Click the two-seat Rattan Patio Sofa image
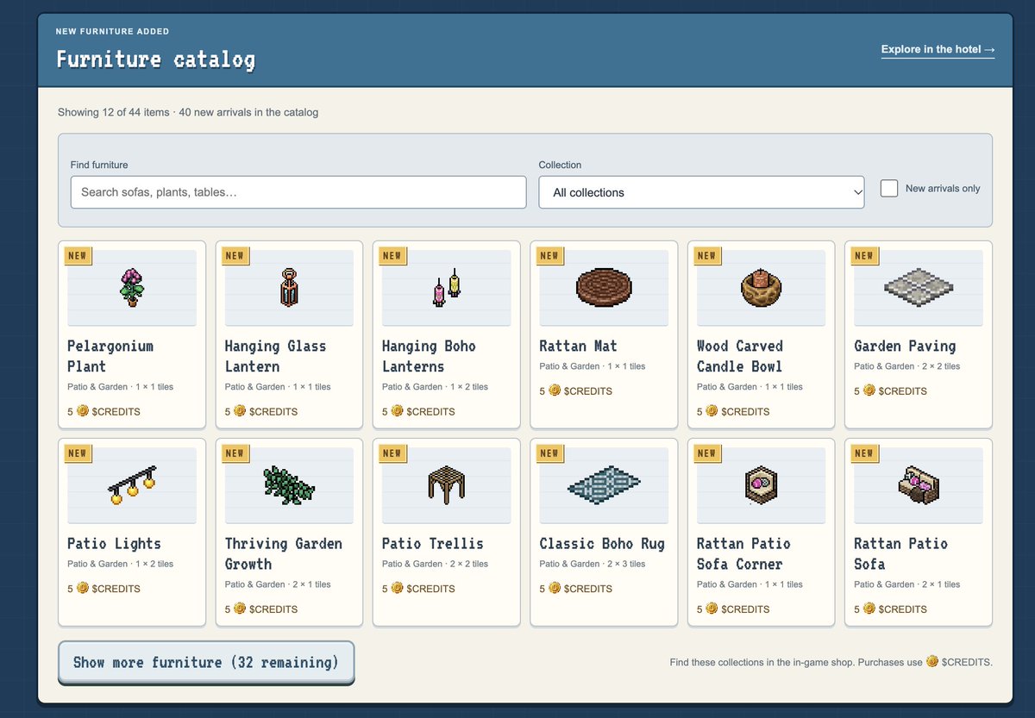This screenshot has width=1035, height=718. click(919, 484)
